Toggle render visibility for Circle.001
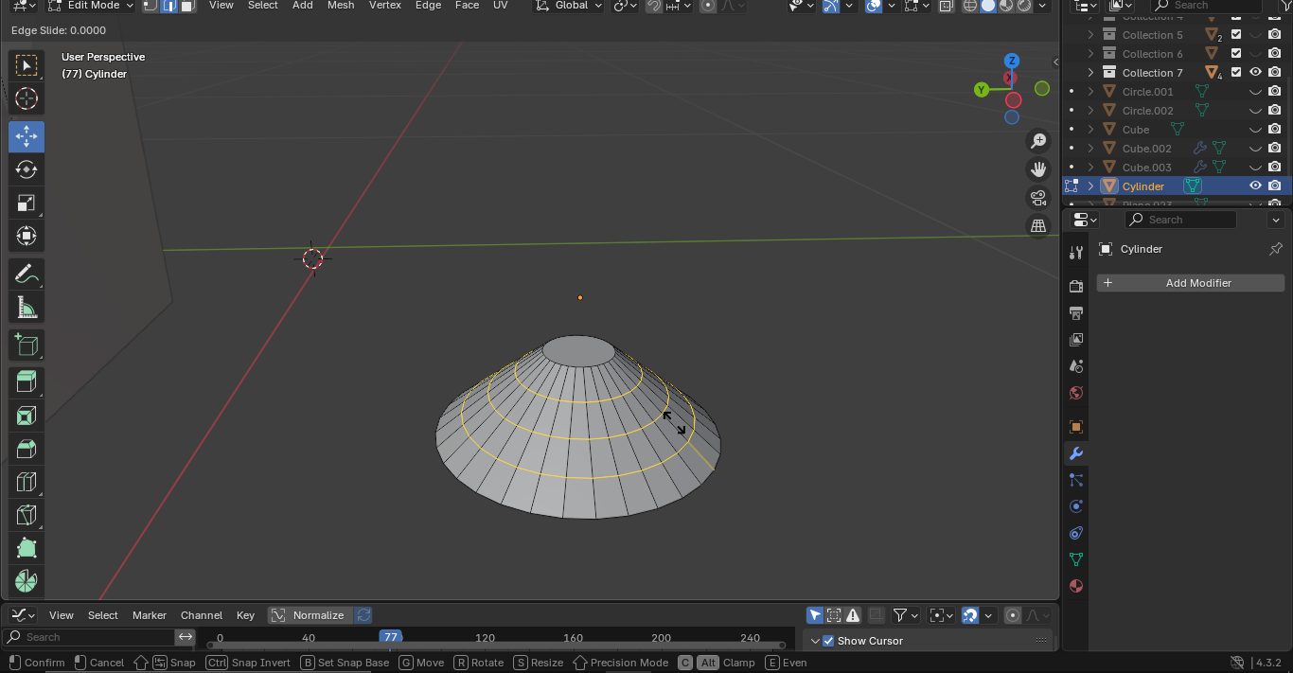This screenshot has height=673, width=1293. tap(1275, 92)
